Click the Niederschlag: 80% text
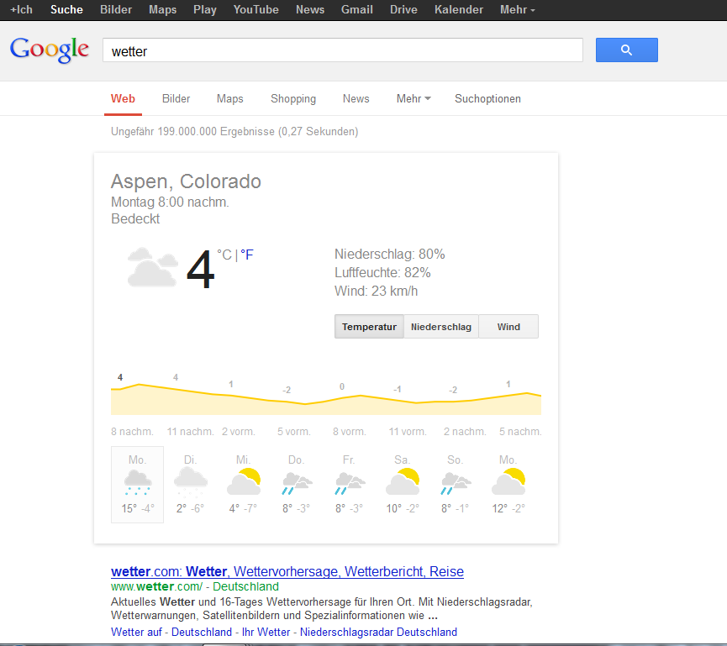The width and height of the screenshot is (727, 646). tap(389, 254)
